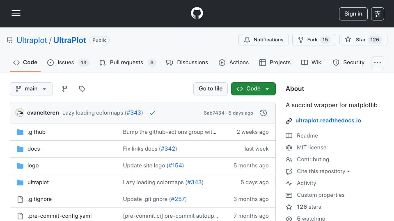Open the Projects tab
This screenshot has width=394, height=221.
(275, 62)
